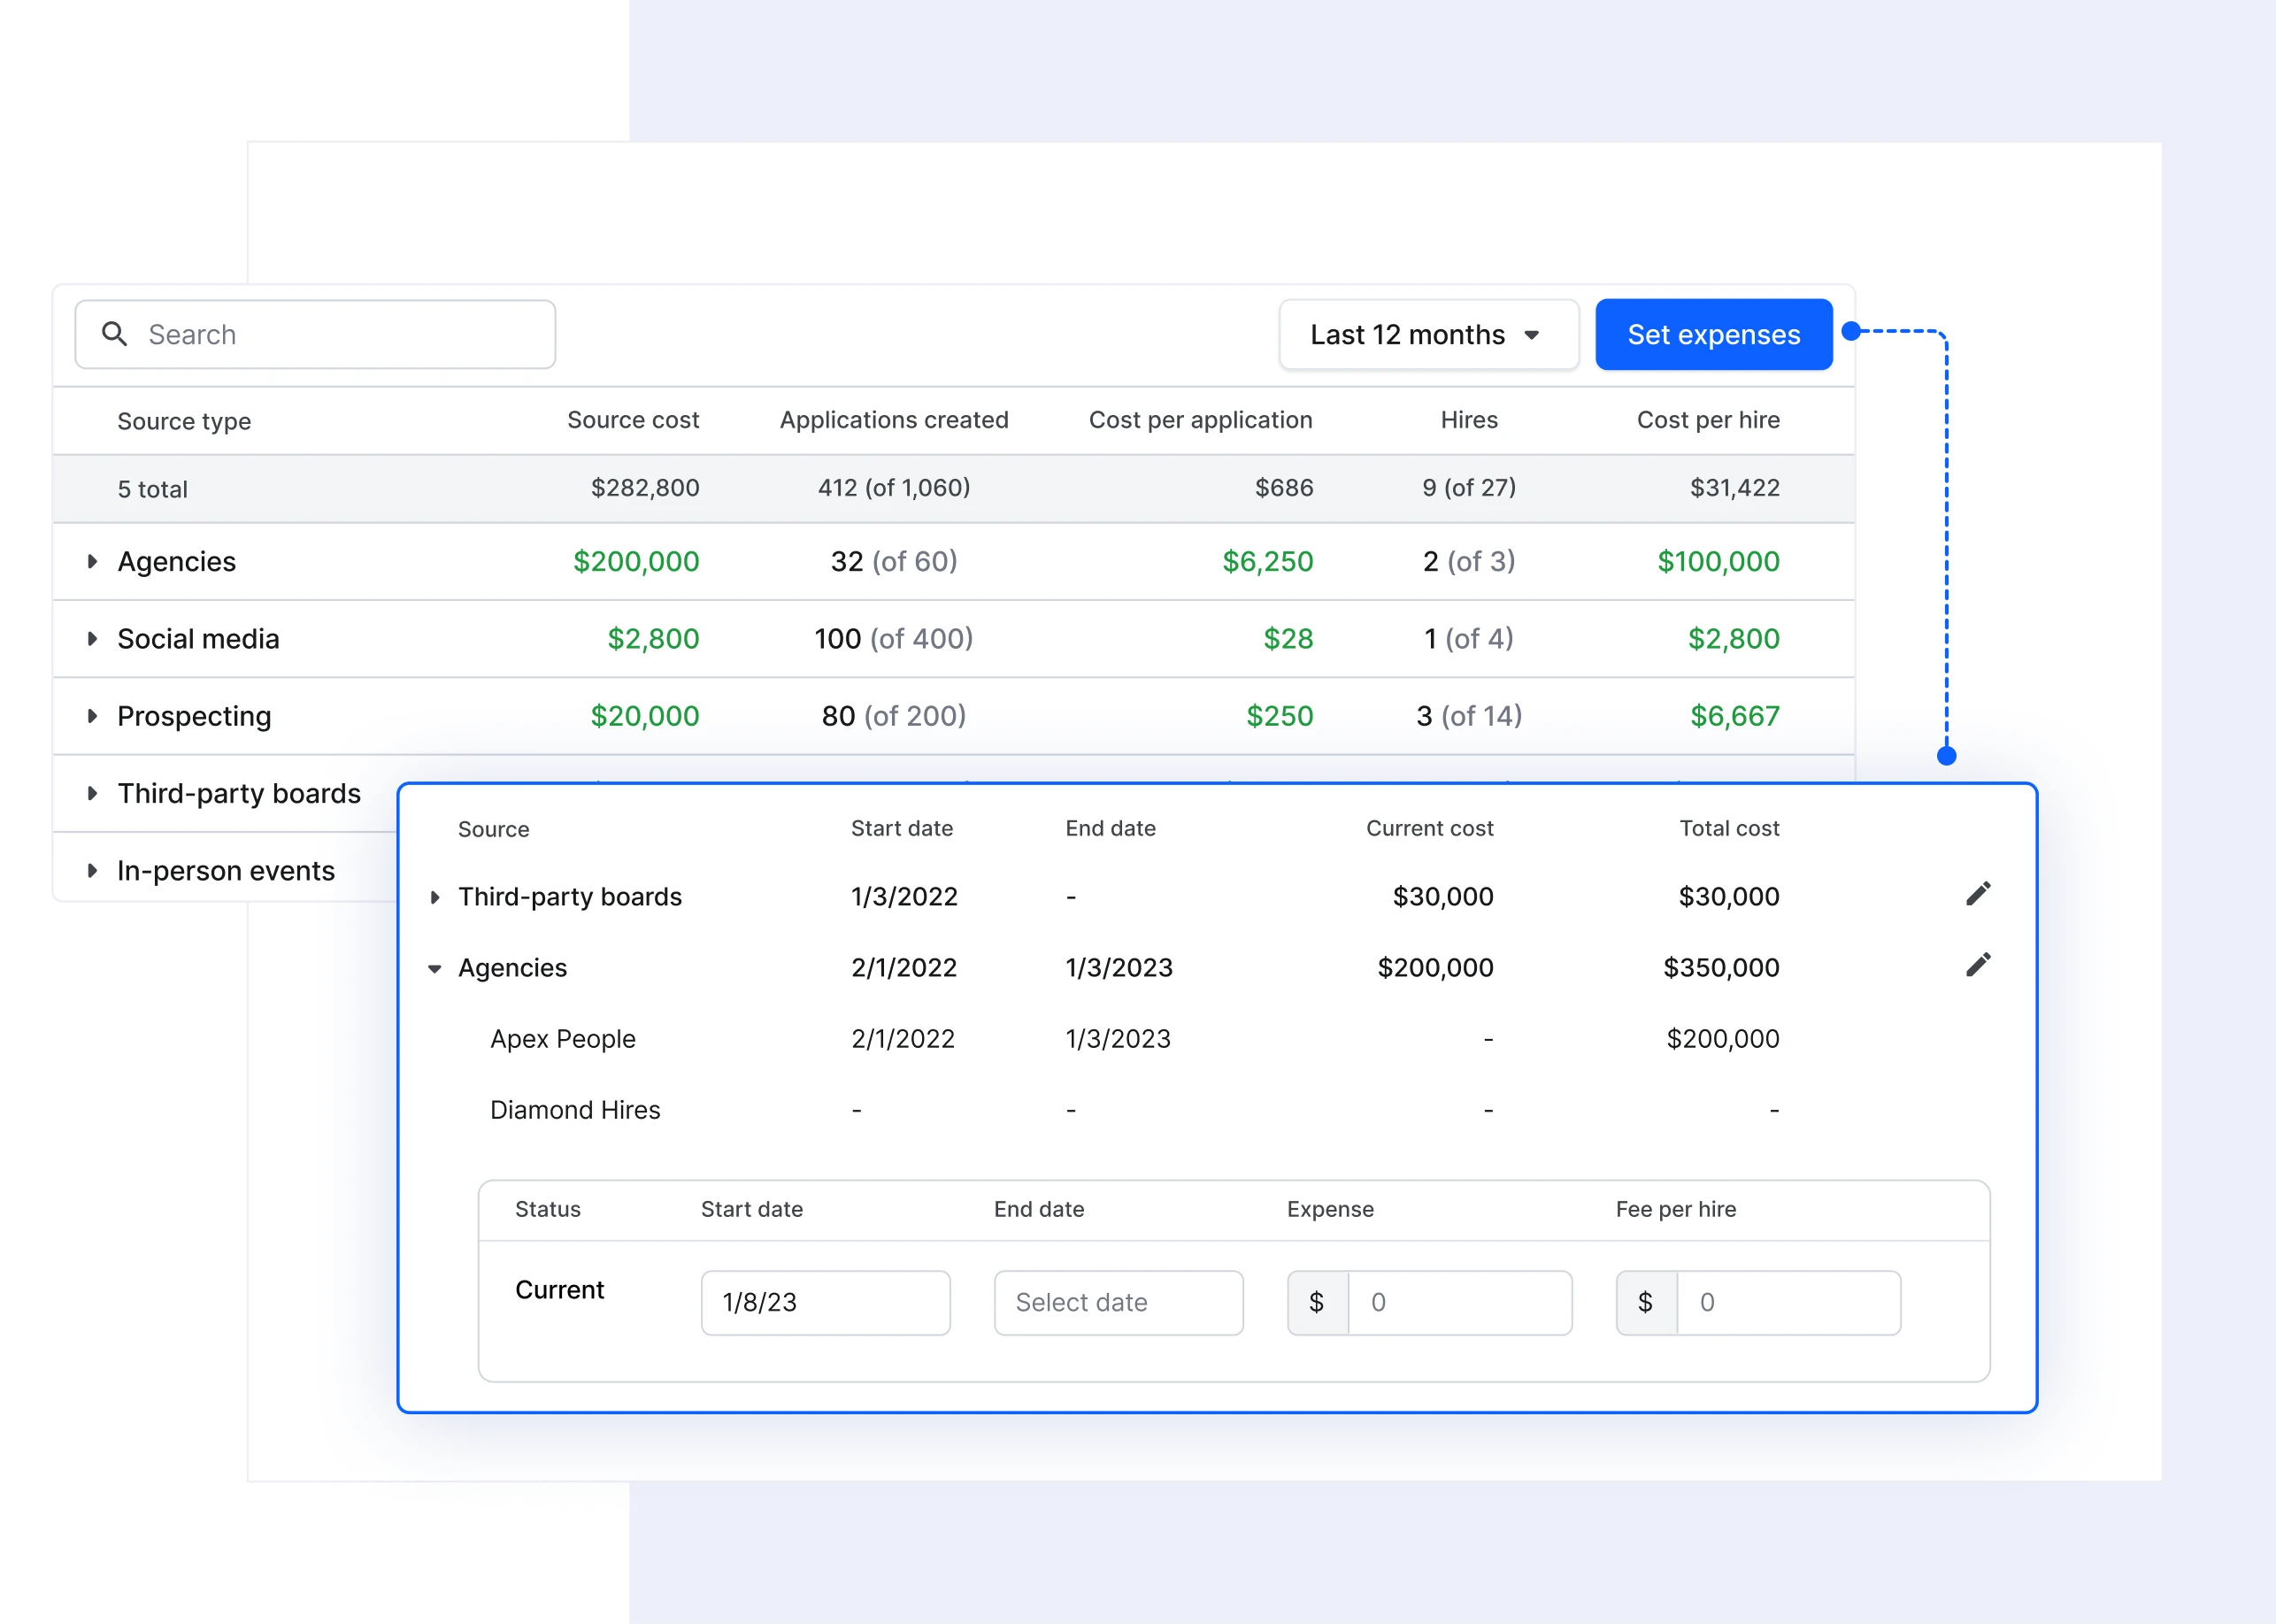Screen dimensions: 2276x1624
Task: Open the Select date end date field
Action: click(1118, 1302)
